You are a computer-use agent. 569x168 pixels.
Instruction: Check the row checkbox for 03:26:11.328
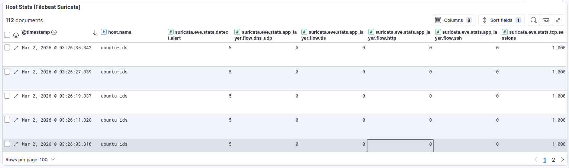pos(7,120)
